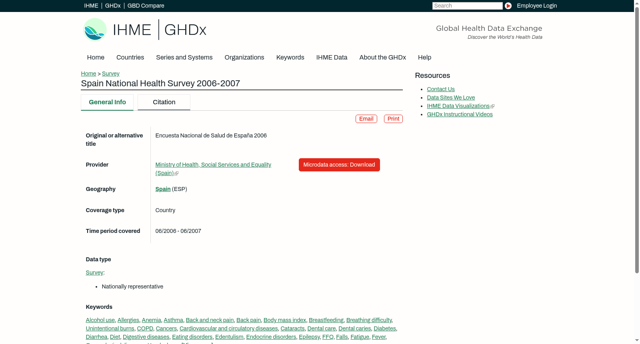
Task: Open the IHME Data menu
Action: pyautogui.click(x=332, y=58)
